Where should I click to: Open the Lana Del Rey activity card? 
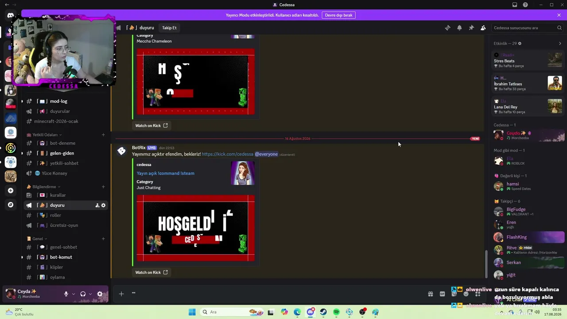528,106
